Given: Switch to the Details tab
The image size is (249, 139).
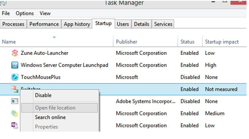Looking at the screenshot, I should click(x=141, y=24).
